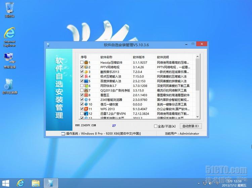The image size is (252, 188).
Task: Open Internet Explorer desktop icon
Action: (10, 37)
